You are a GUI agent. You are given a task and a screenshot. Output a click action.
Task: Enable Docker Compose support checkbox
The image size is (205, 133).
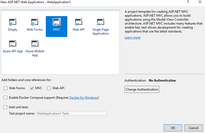point(5,98)
